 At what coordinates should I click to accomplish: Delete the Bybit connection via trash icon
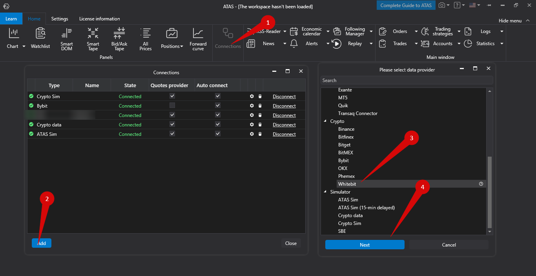pyautogui.click(x=260, y=106)
